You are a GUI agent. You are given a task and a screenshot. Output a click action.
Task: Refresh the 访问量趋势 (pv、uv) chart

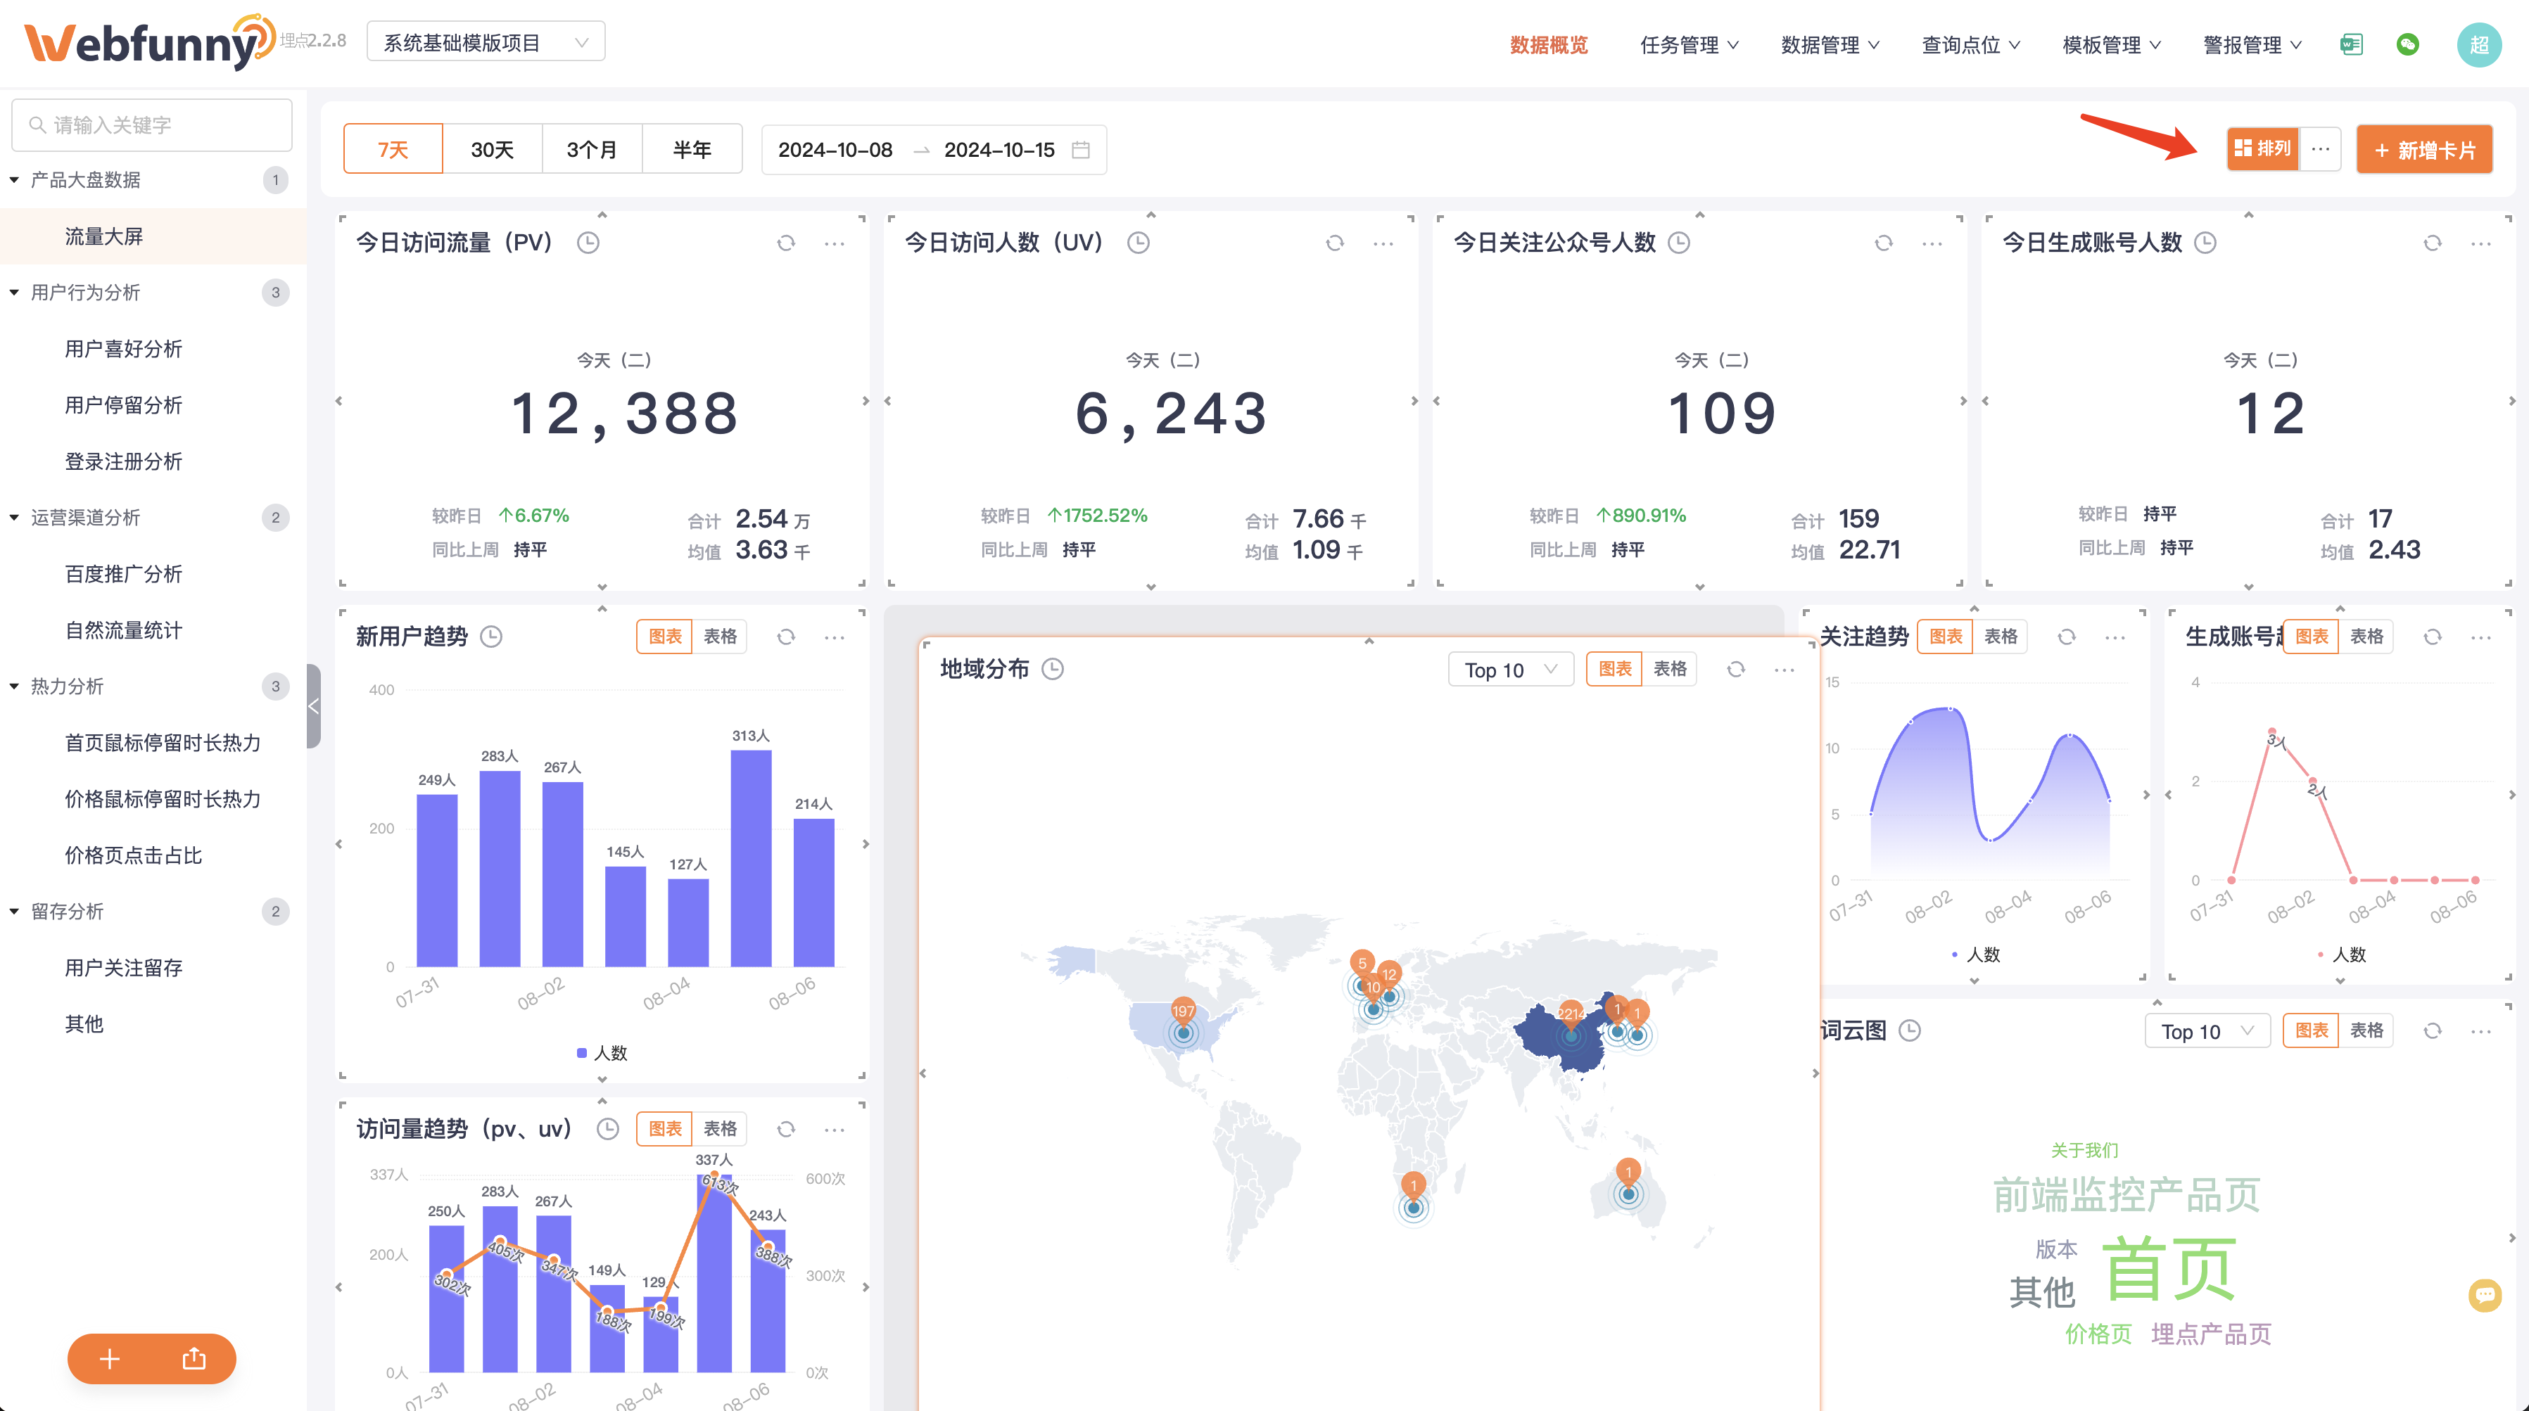click(785, 1130)
